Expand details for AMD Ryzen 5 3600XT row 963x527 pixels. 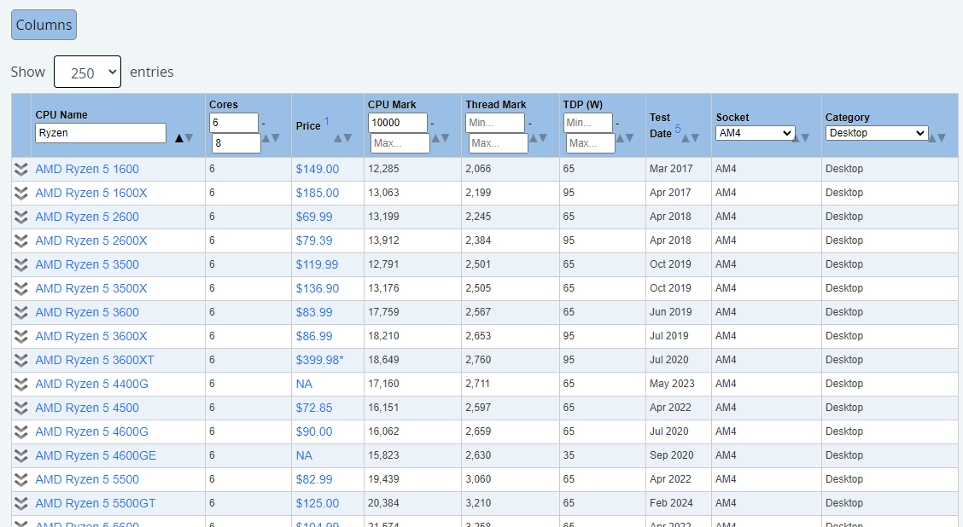coord(20,361)
